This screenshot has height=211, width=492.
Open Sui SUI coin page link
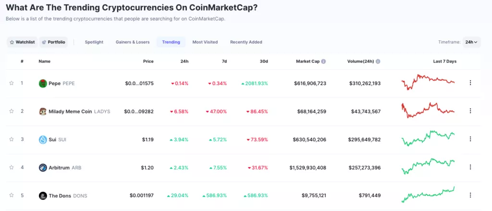click(58, 140)
